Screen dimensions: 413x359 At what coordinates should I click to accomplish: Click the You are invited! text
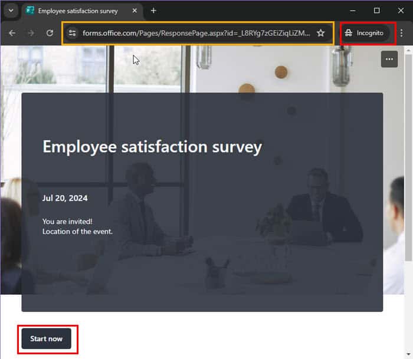pos(67,221)
